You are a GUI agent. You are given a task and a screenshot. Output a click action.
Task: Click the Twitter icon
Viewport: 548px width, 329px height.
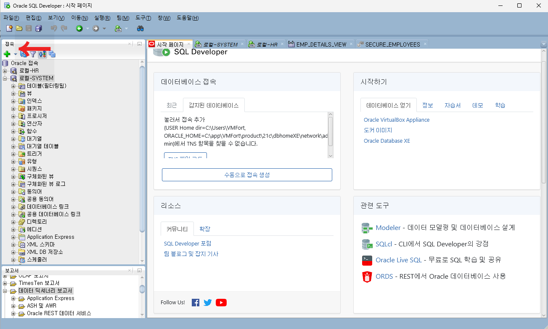208,303
